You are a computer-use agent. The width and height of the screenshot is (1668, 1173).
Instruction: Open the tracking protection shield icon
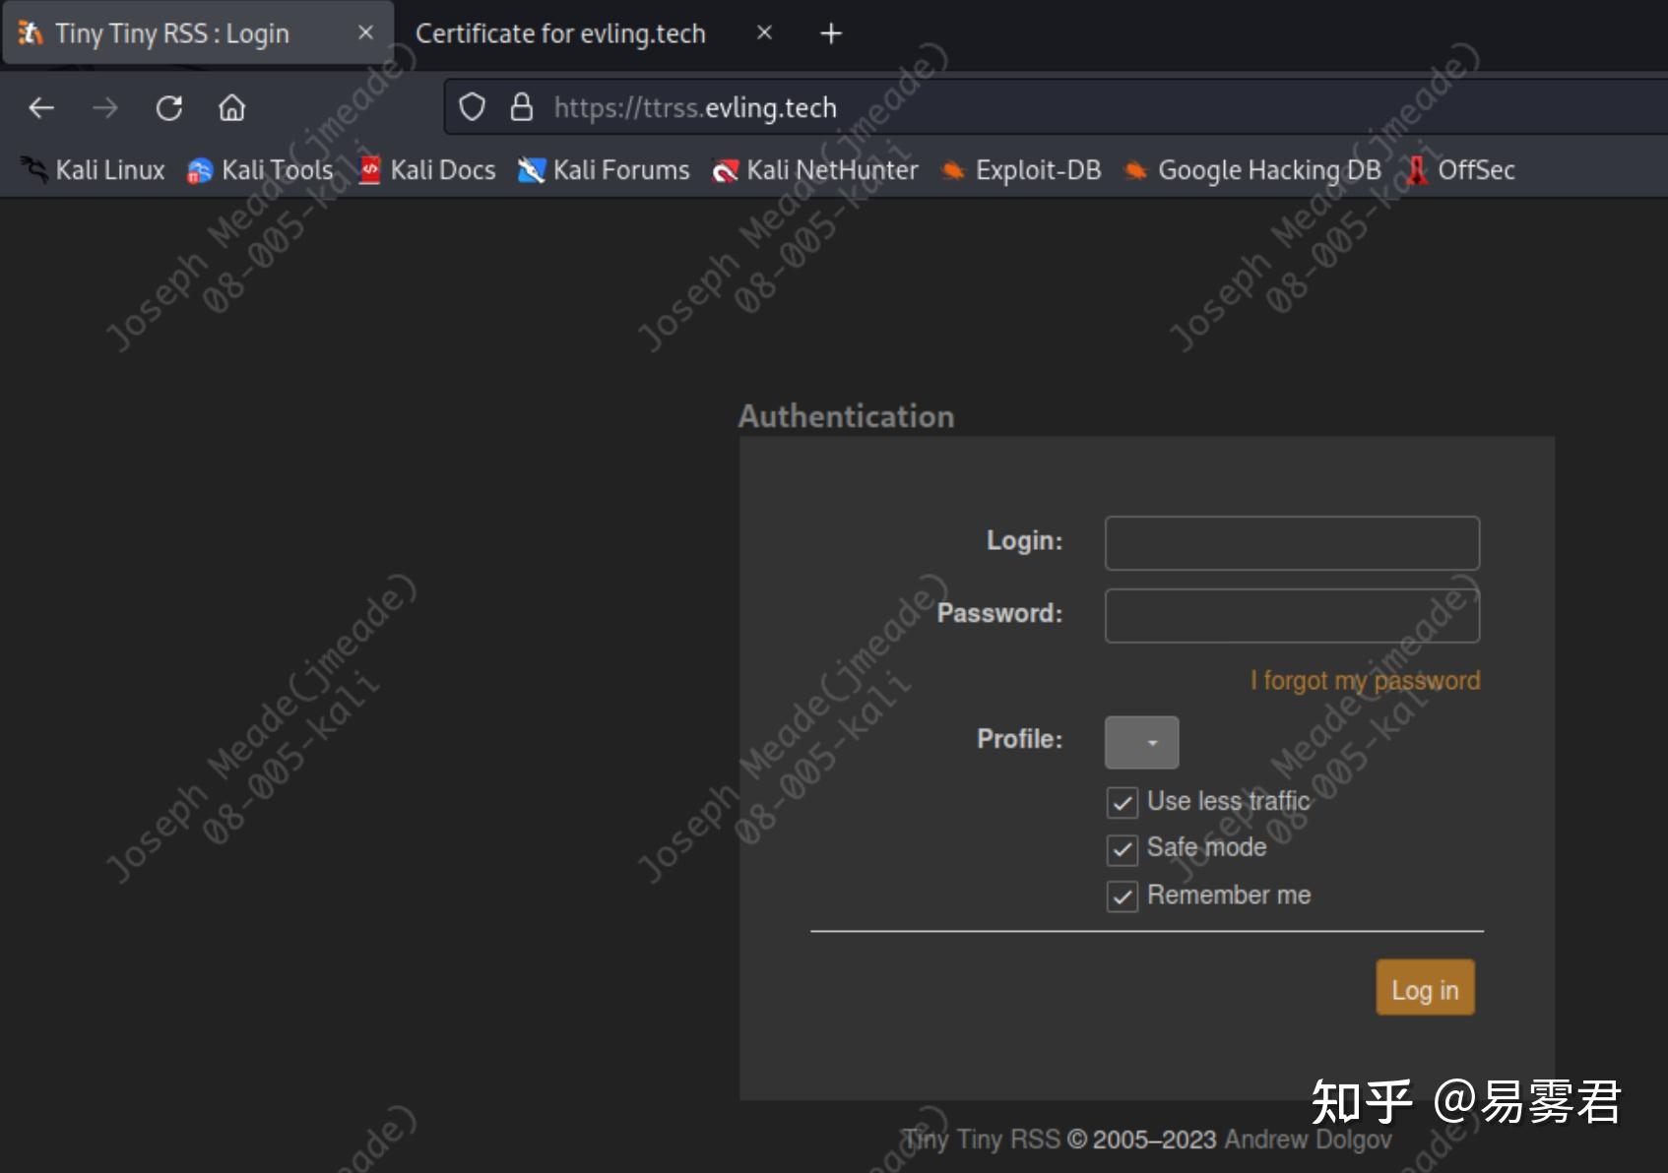pyautogui.click(x=473, y=106)
